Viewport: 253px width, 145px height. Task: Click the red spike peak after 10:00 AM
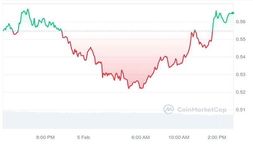coord(195,30)
